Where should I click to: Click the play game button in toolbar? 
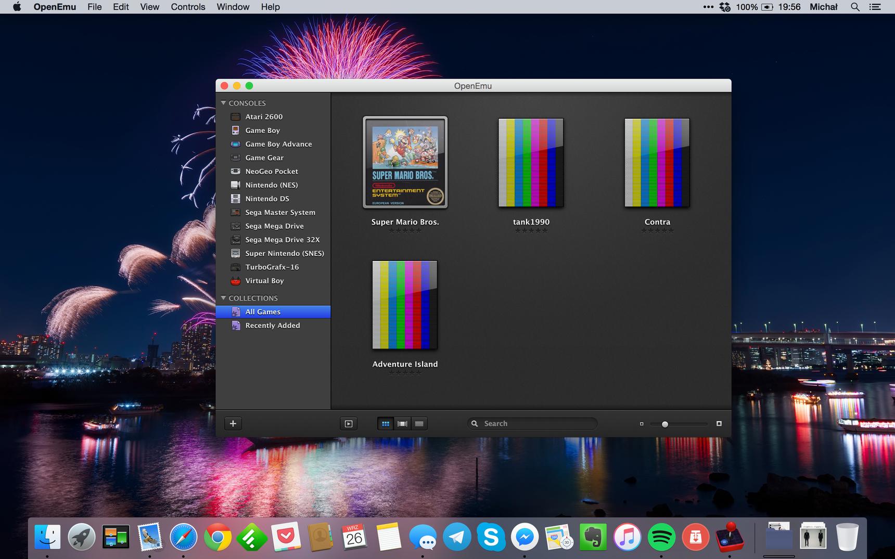(349, 424)
